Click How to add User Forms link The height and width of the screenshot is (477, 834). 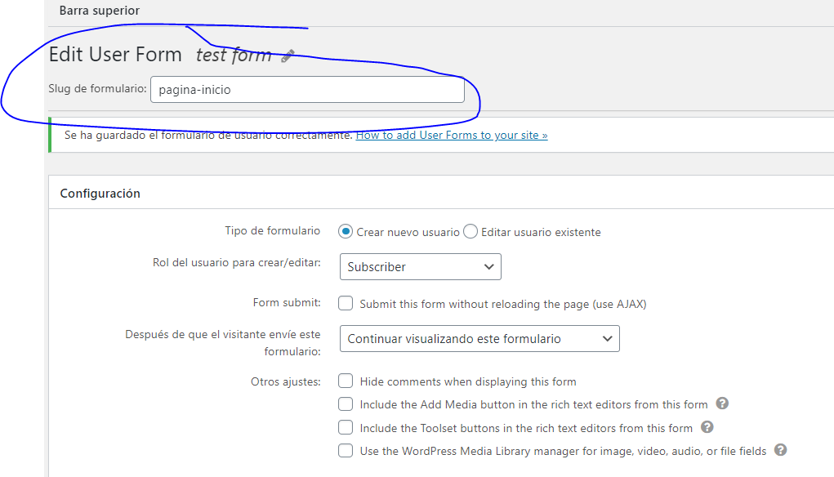click(452, 135)
